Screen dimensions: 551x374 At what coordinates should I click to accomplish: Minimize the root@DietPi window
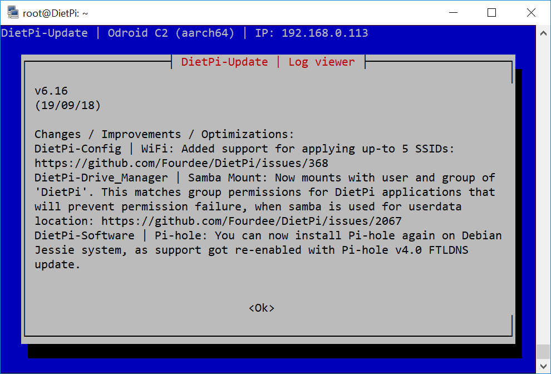pos(453,13)
